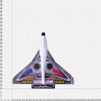Click the 0см mark on the bottom ruler

(x=14, y=100)
